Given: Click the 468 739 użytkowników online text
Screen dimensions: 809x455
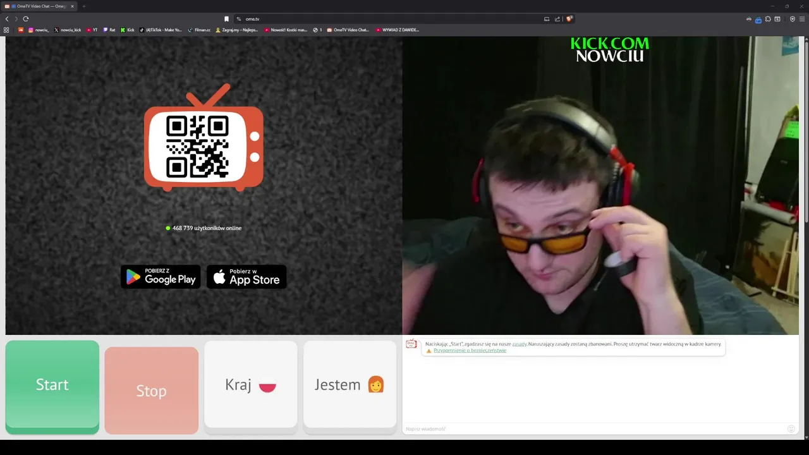Looking at the screenshot, I should (207, 228).
